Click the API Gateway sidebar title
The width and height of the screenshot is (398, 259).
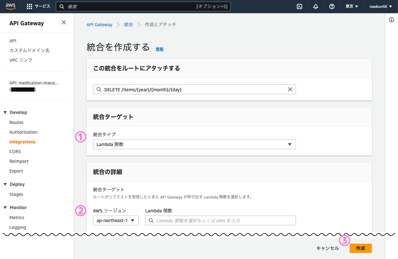click(x=27, y=23)
